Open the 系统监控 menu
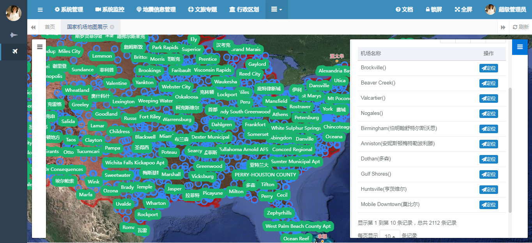532x243 pixels. coord(110,9)
